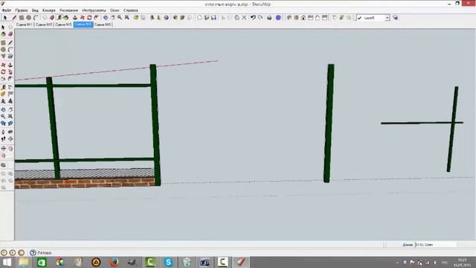Switch to Iso view icon

point(289,18)
